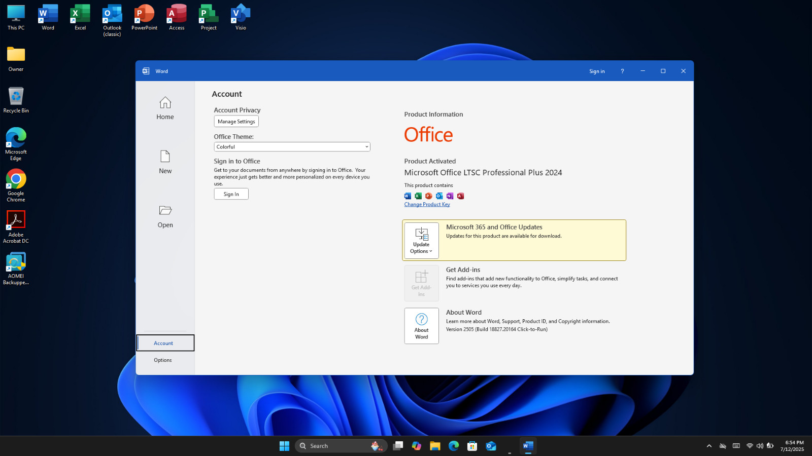Viewport: 812px width, 456px height.
Task: Click the Word icon in the title bar
Action: click(x=146, y=71)
